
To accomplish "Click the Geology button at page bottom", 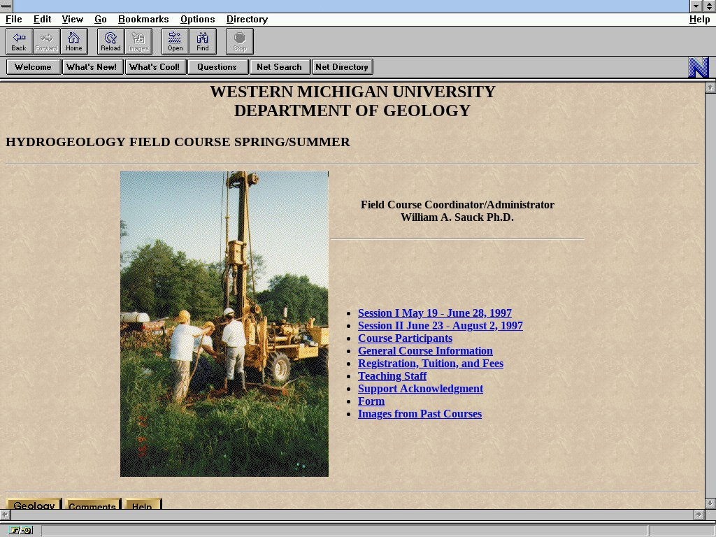I will pos(34,504).
